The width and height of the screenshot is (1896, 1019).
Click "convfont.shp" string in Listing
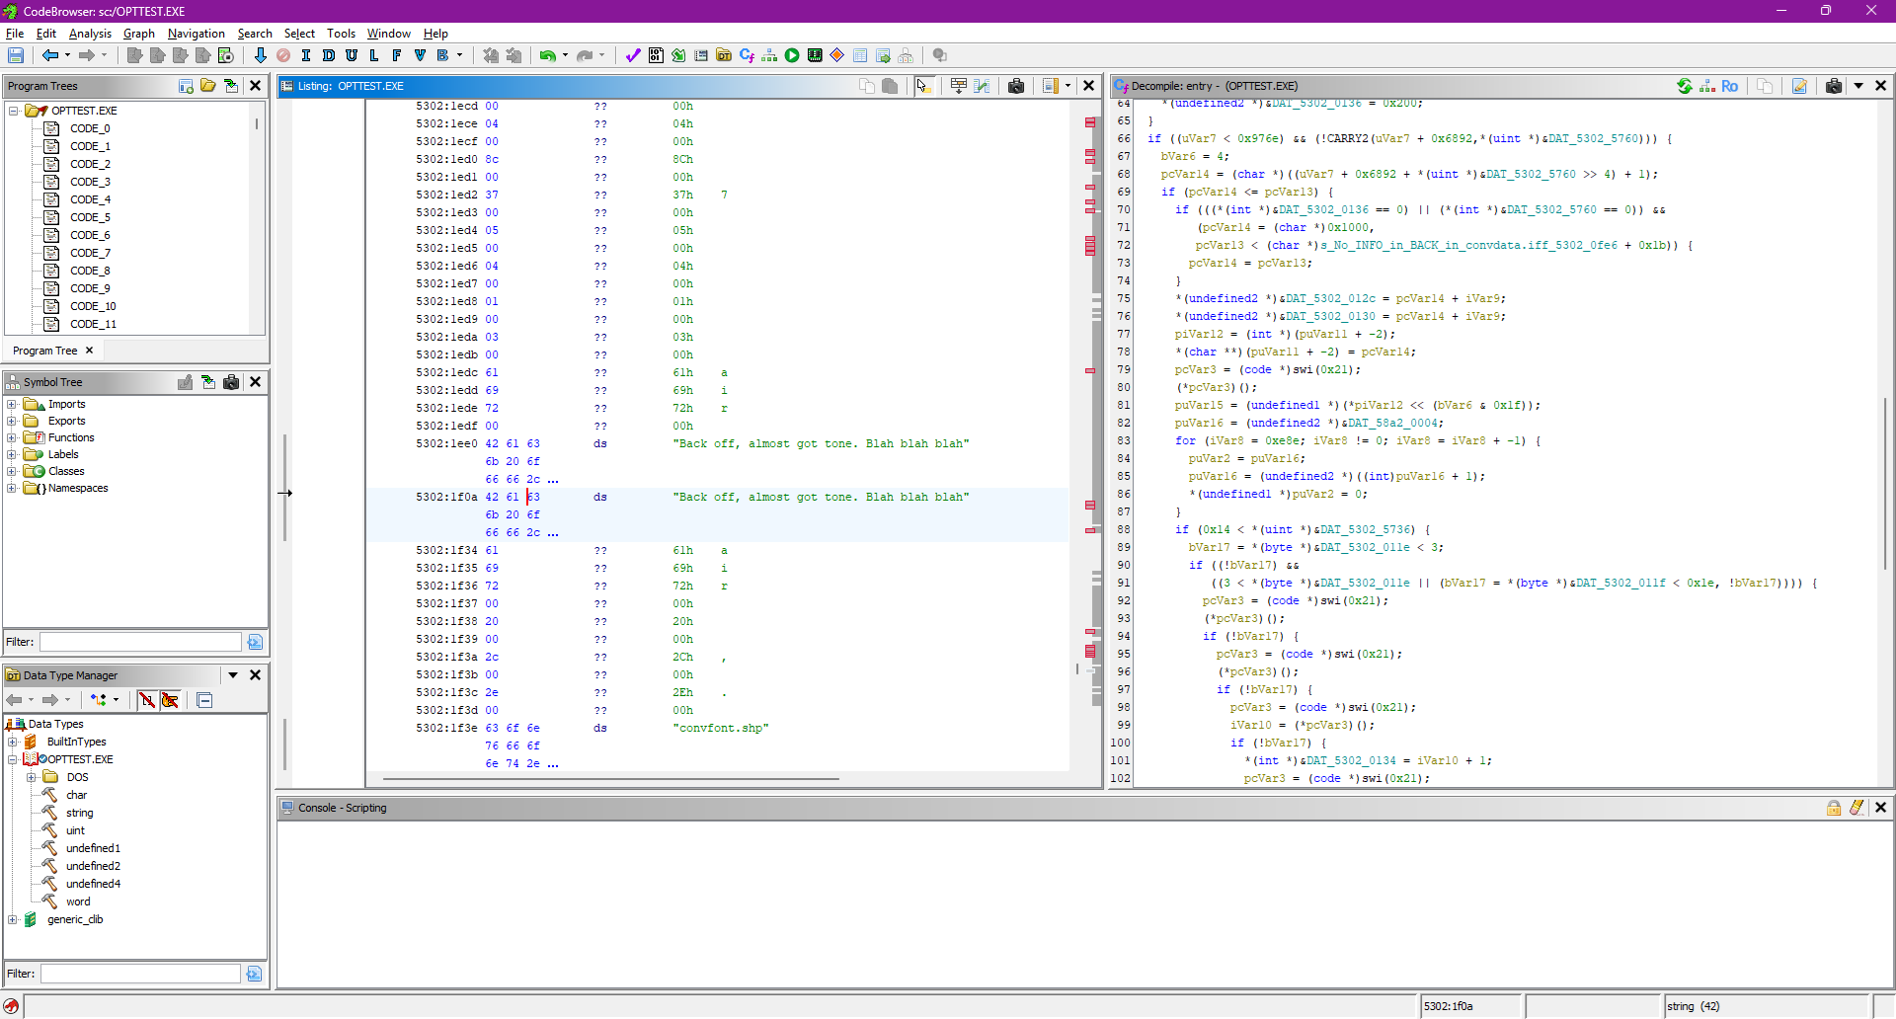[x=721, y=728]
